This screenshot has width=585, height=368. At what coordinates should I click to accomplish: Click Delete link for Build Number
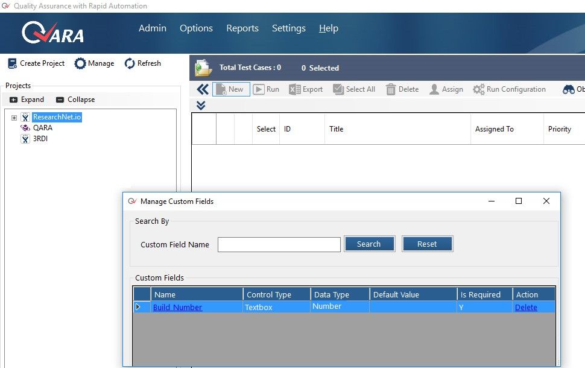[x=526, y=307]
